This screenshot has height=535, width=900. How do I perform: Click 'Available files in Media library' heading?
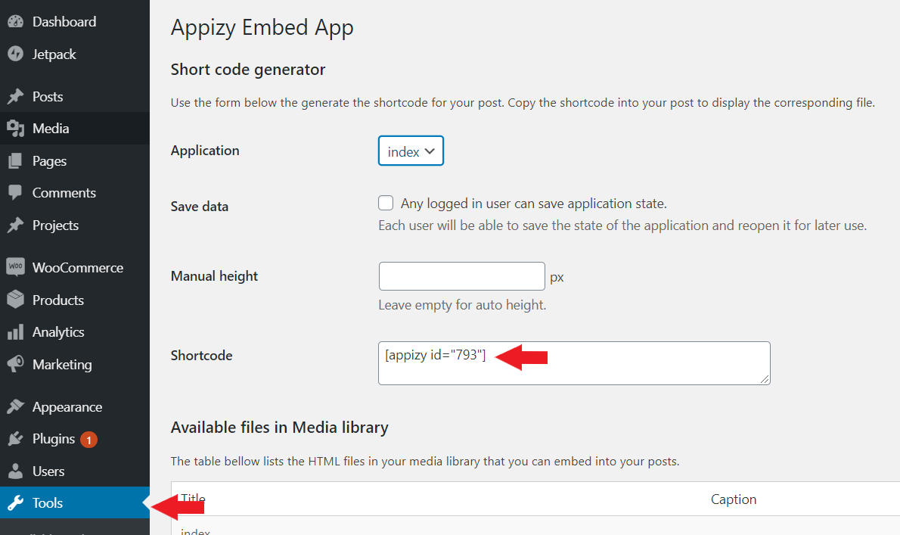click(280, 428)
